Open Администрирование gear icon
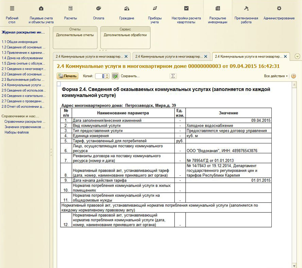Image resolution: width=302 pixels, height=268 pixels. click(279, 8)
